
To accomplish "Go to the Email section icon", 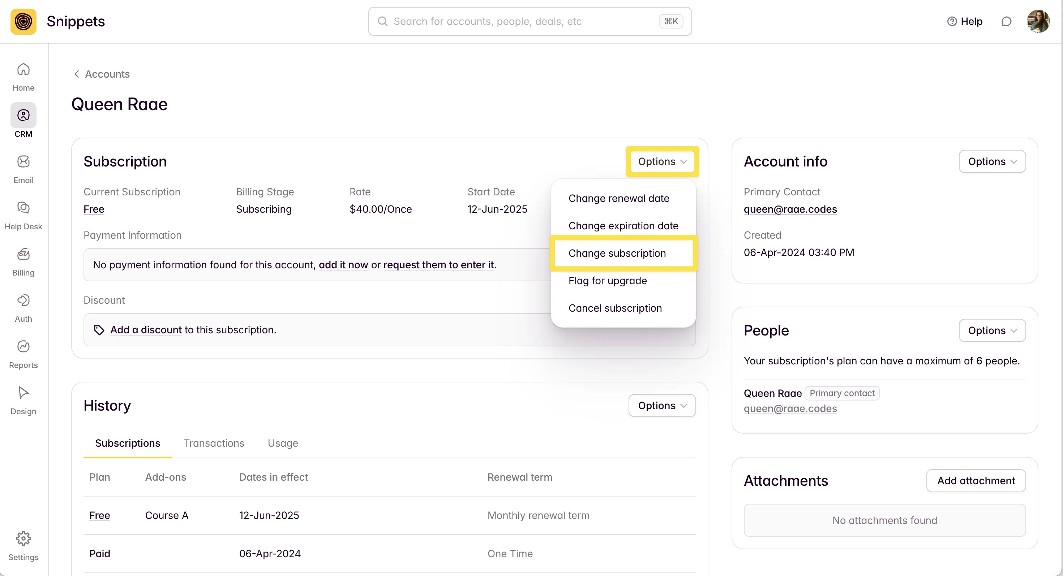I will [23, 162].
